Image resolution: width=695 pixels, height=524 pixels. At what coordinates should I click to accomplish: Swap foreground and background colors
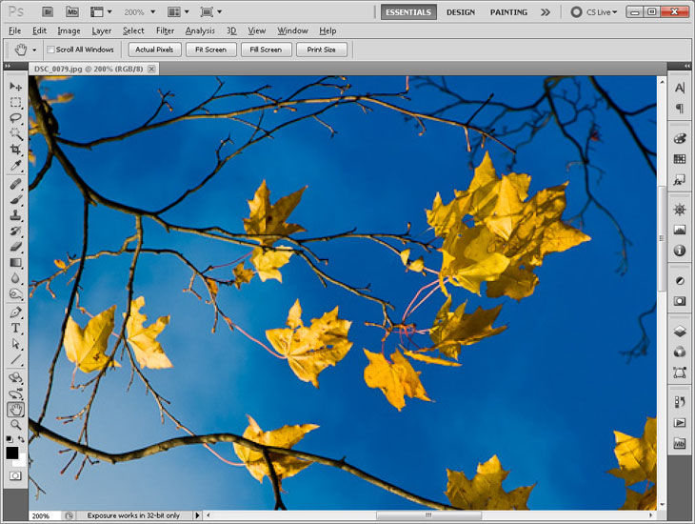(x=21, y=439)
